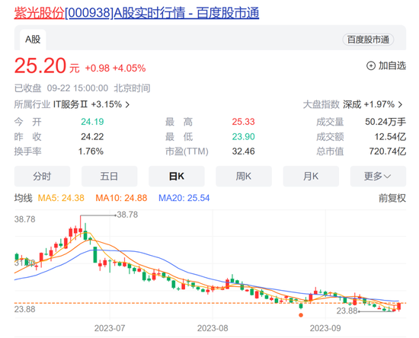Click the 百度股市通 badge button
The height and width of the screenshot is (338, 419).
point(368,40)
